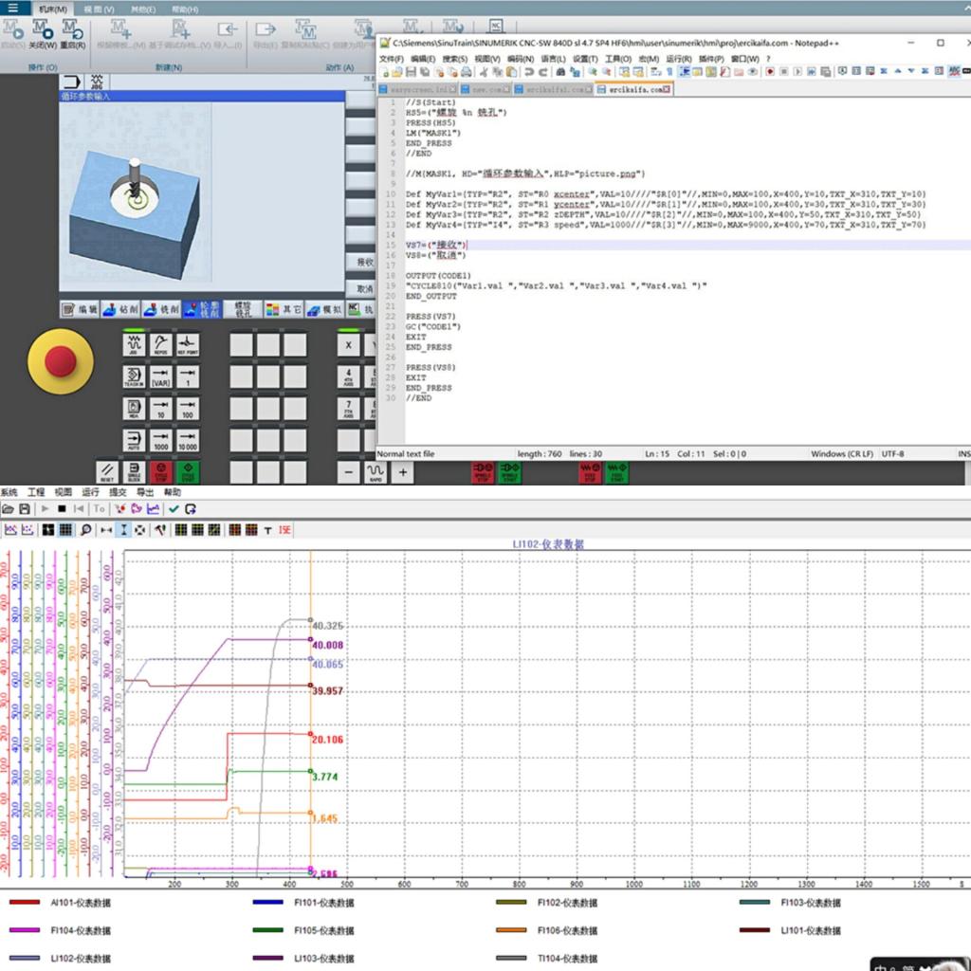Toggle the grid display icon in chart toolbar
The height and width of the screenshot is (971, 971).
click(x=66, y=529)
